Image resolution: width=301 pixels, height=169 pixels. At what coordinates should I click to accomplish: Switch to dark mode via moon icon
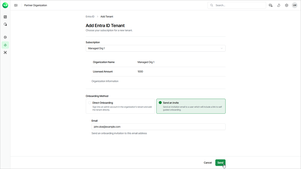pyautogui.click(x=279, y=5)
